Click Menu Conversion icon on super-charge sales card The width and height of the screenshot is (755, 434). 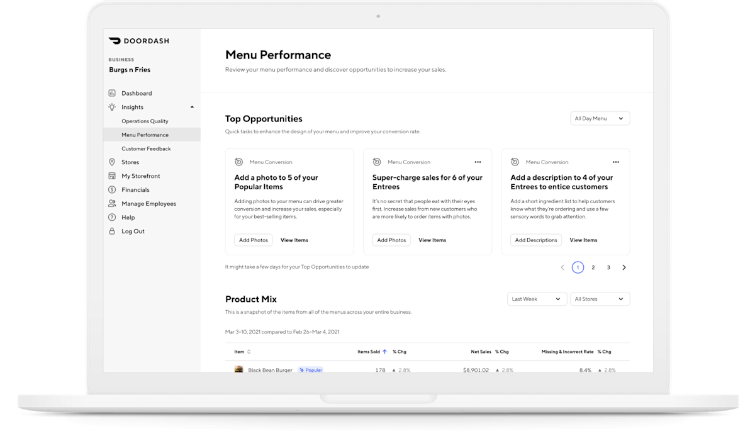click(377, 162)
